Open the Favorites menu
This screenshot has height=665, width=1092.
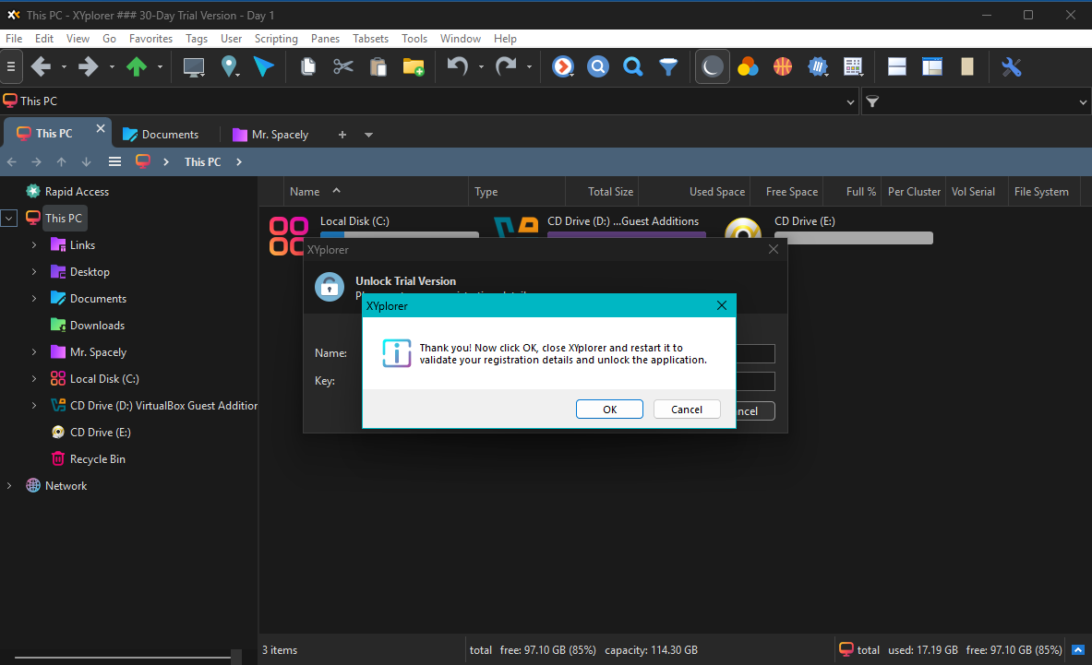150,38
